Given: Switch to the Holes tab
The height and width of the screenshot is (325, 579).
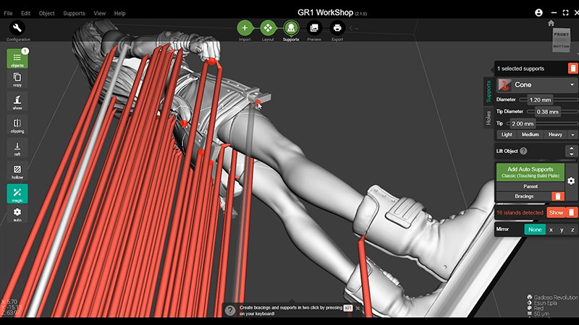Looking at the screenshot, I should pos(488,118).
